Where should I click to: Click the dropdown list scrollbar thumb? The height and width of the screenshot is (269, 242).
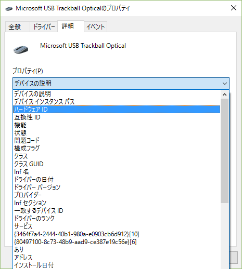(225, 151)
